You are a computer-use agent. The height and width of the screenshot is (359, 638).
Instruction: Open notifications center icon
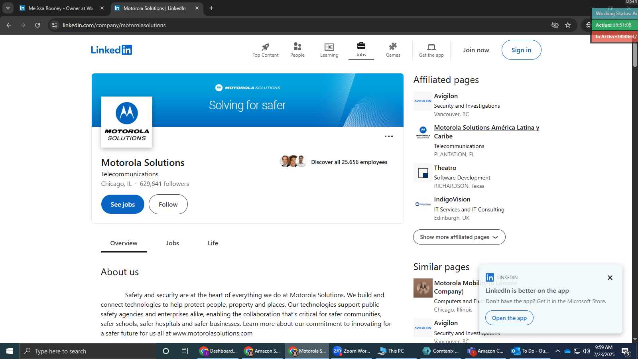click(626, 351)
